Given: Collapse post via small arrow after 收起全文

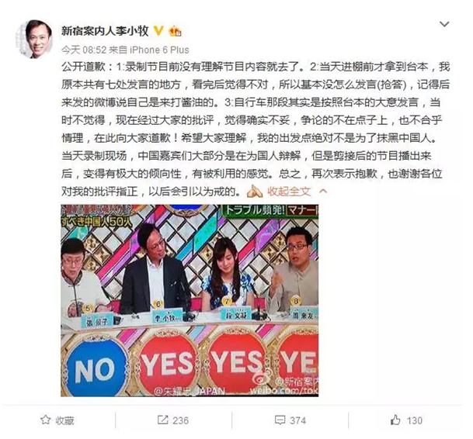Looking at the screenshot, I should (323, 192).
